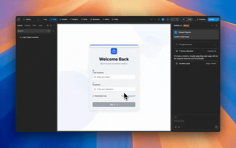Click the Password label
The width and height of the screenshot is (236, 148).
point(96,85)
